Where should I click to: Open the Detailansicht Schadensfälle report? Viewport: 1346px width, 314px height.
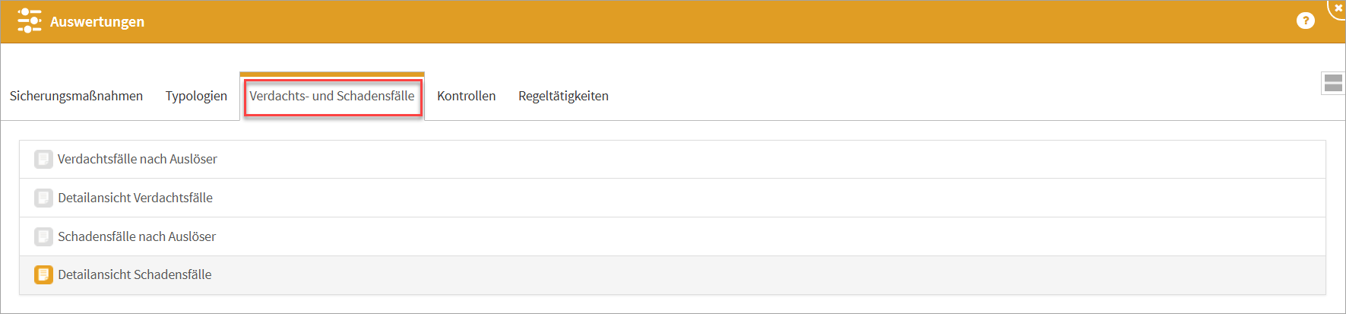135,274
